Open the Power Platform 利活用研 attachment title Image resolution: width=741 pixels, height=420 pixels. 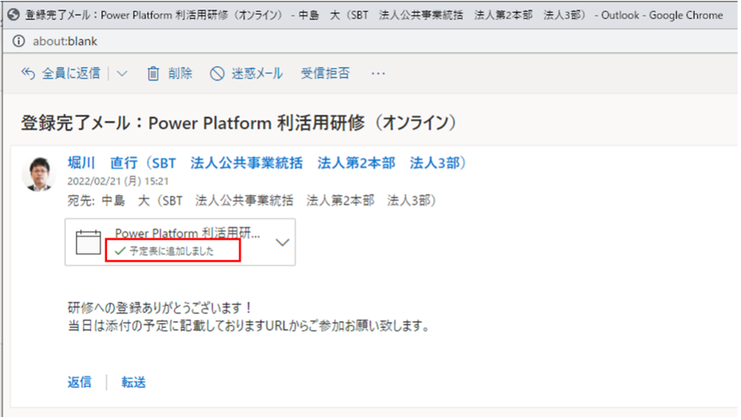[187, 233]
